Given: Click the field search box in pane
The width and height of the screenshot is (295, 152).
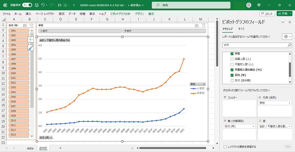Looking at the screenshot, I should coord(257,45).
